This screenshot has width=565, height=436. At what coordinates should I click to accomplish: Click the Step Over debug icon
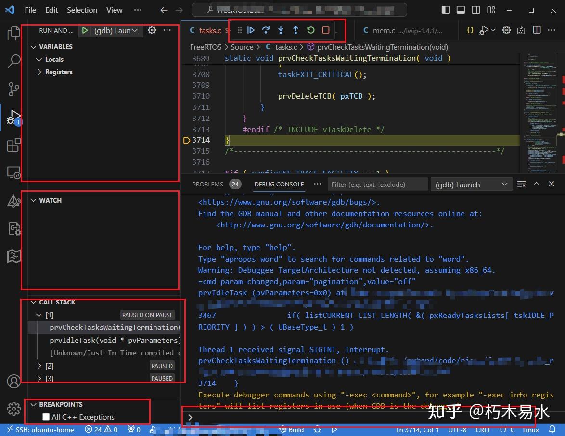pyautogui.click(x=266, y=30)
